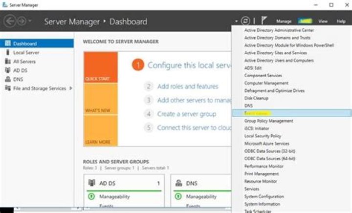Click the refresh dashboard icon
The height and width of the screenshot is (213, 352).
coord(245,21)
